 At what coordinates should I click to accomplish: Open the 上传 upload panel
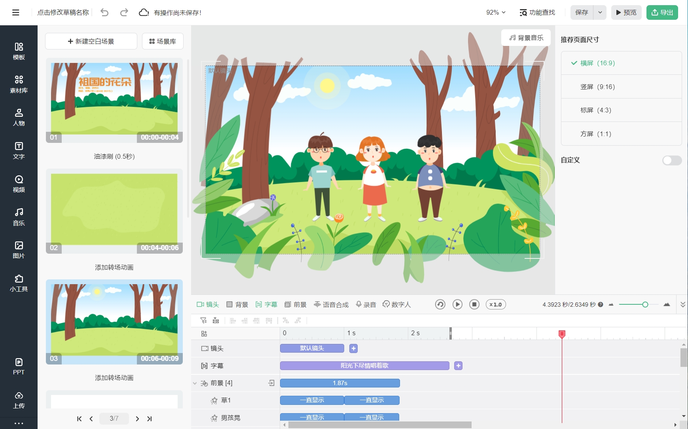pos(19,400)
